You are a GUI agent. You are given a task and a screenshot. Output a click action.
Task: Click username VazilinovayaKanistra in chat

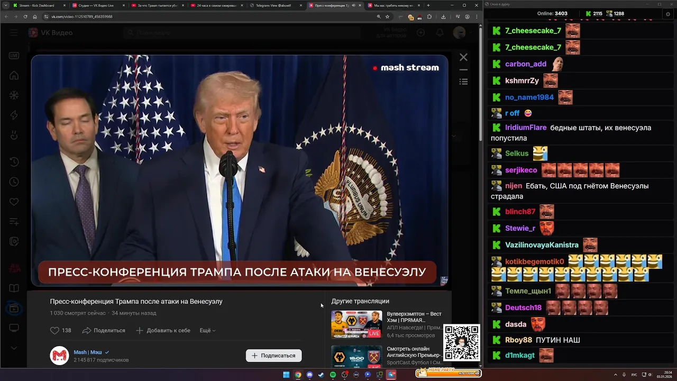tap(542, 245)
